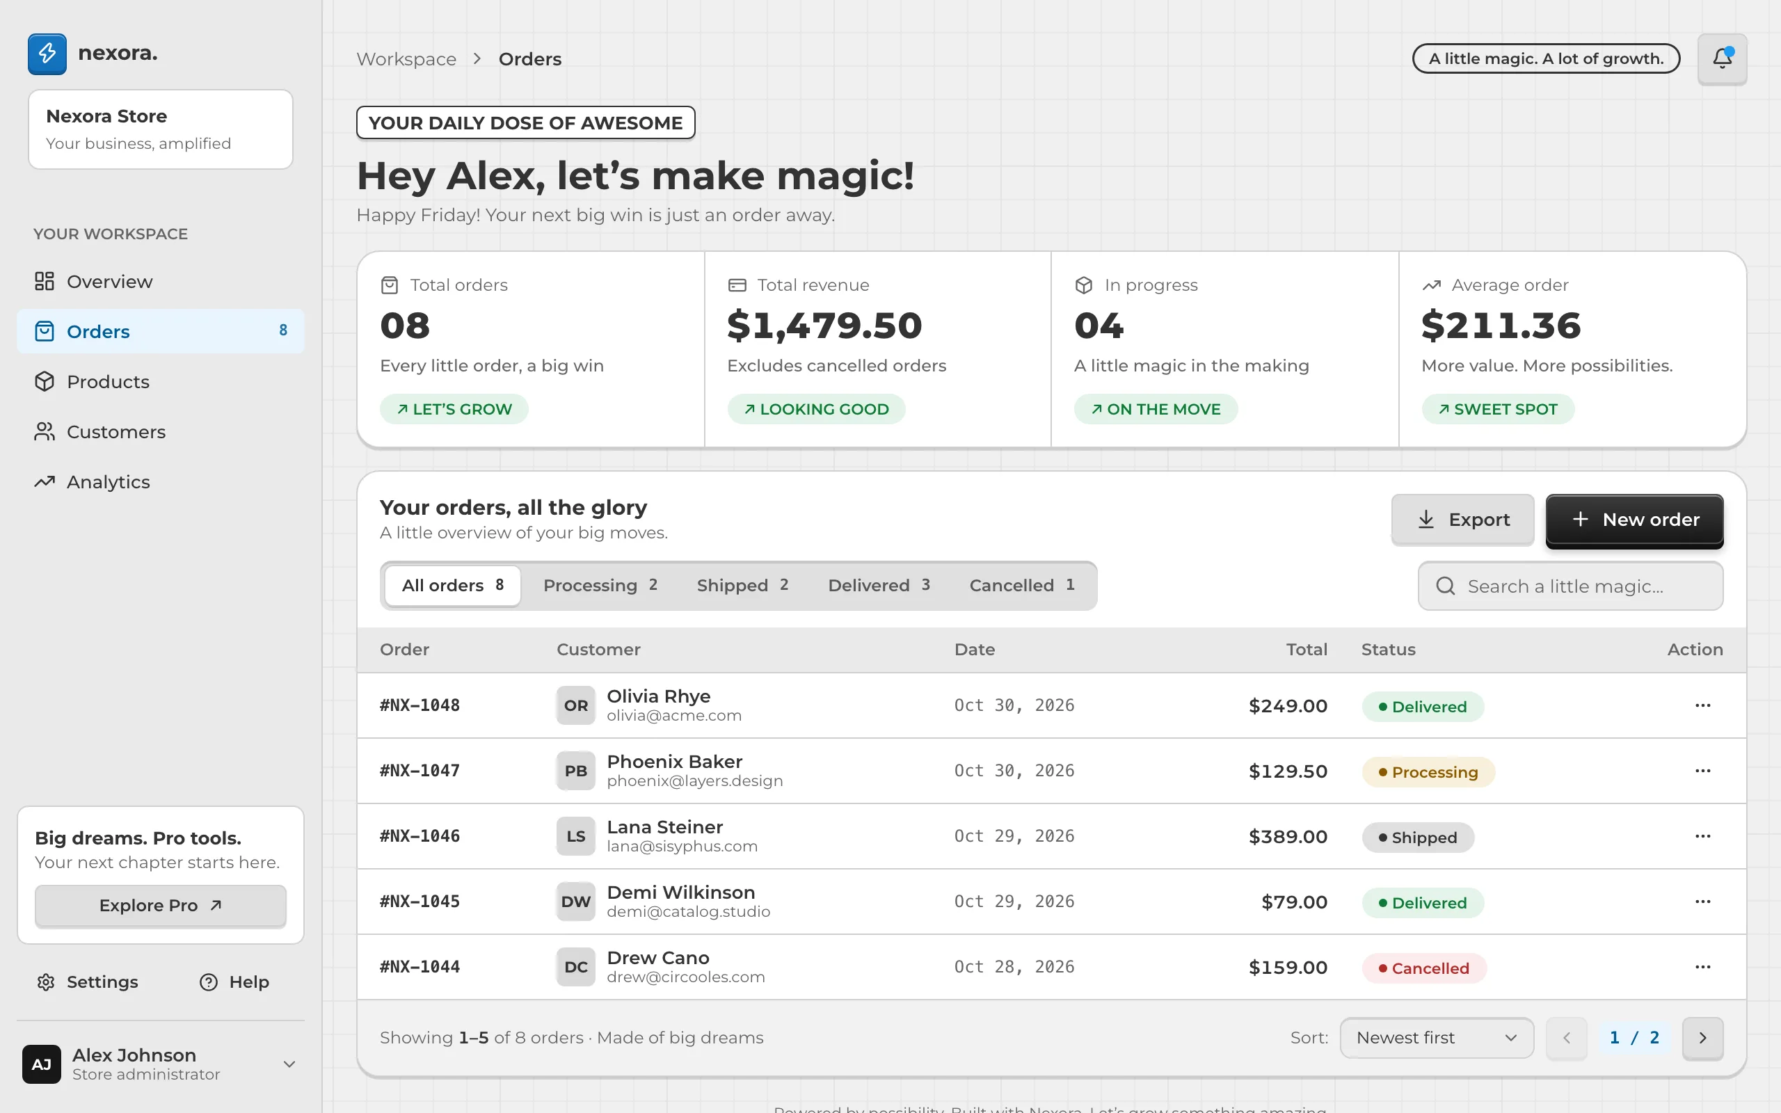Open actions menu for order #NX-1046
Viewport: 1781px width, 1113px height.
tap(1702, 836)
